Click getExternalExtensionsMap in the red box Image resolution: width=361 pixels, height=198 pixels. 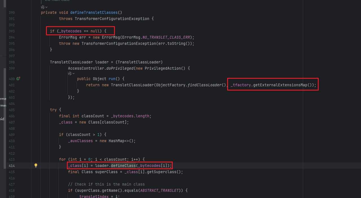280,85
